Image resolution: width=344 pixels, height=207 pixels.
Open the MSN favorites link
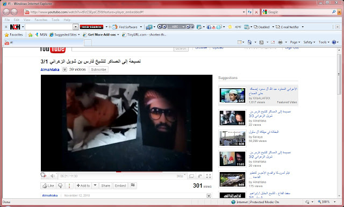tap(41, 35)
